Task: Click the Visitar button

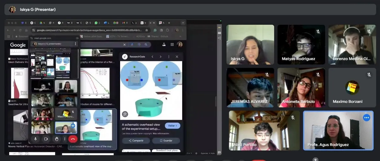Action: pyautogui.click(x=173, y=126)
